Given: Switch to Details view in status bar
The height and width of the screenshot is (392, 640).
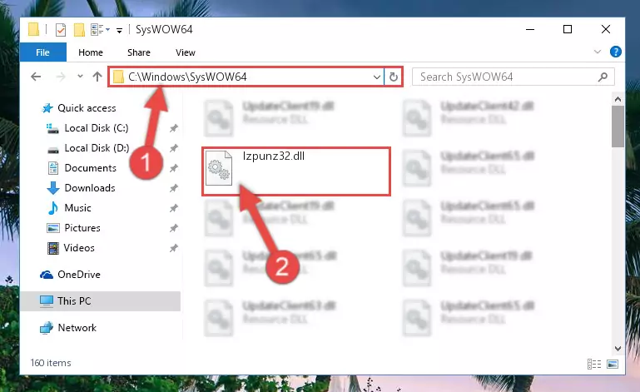Looking at the screenshot, I should coord(594,364).
